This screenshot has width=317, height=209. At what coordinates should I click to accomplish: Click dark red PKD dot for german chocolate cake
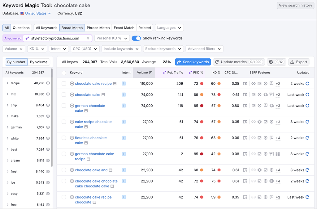[x=202, y=106]
